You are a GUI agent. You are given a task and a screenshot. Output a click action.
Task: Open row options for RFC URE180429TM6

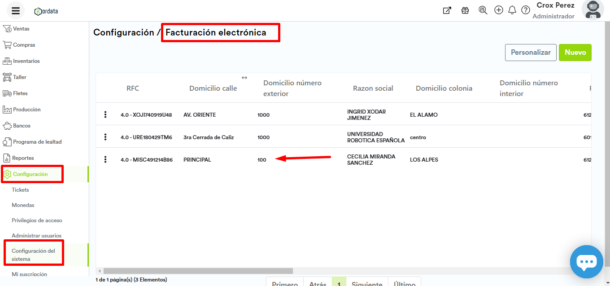[x=105, y=137]
